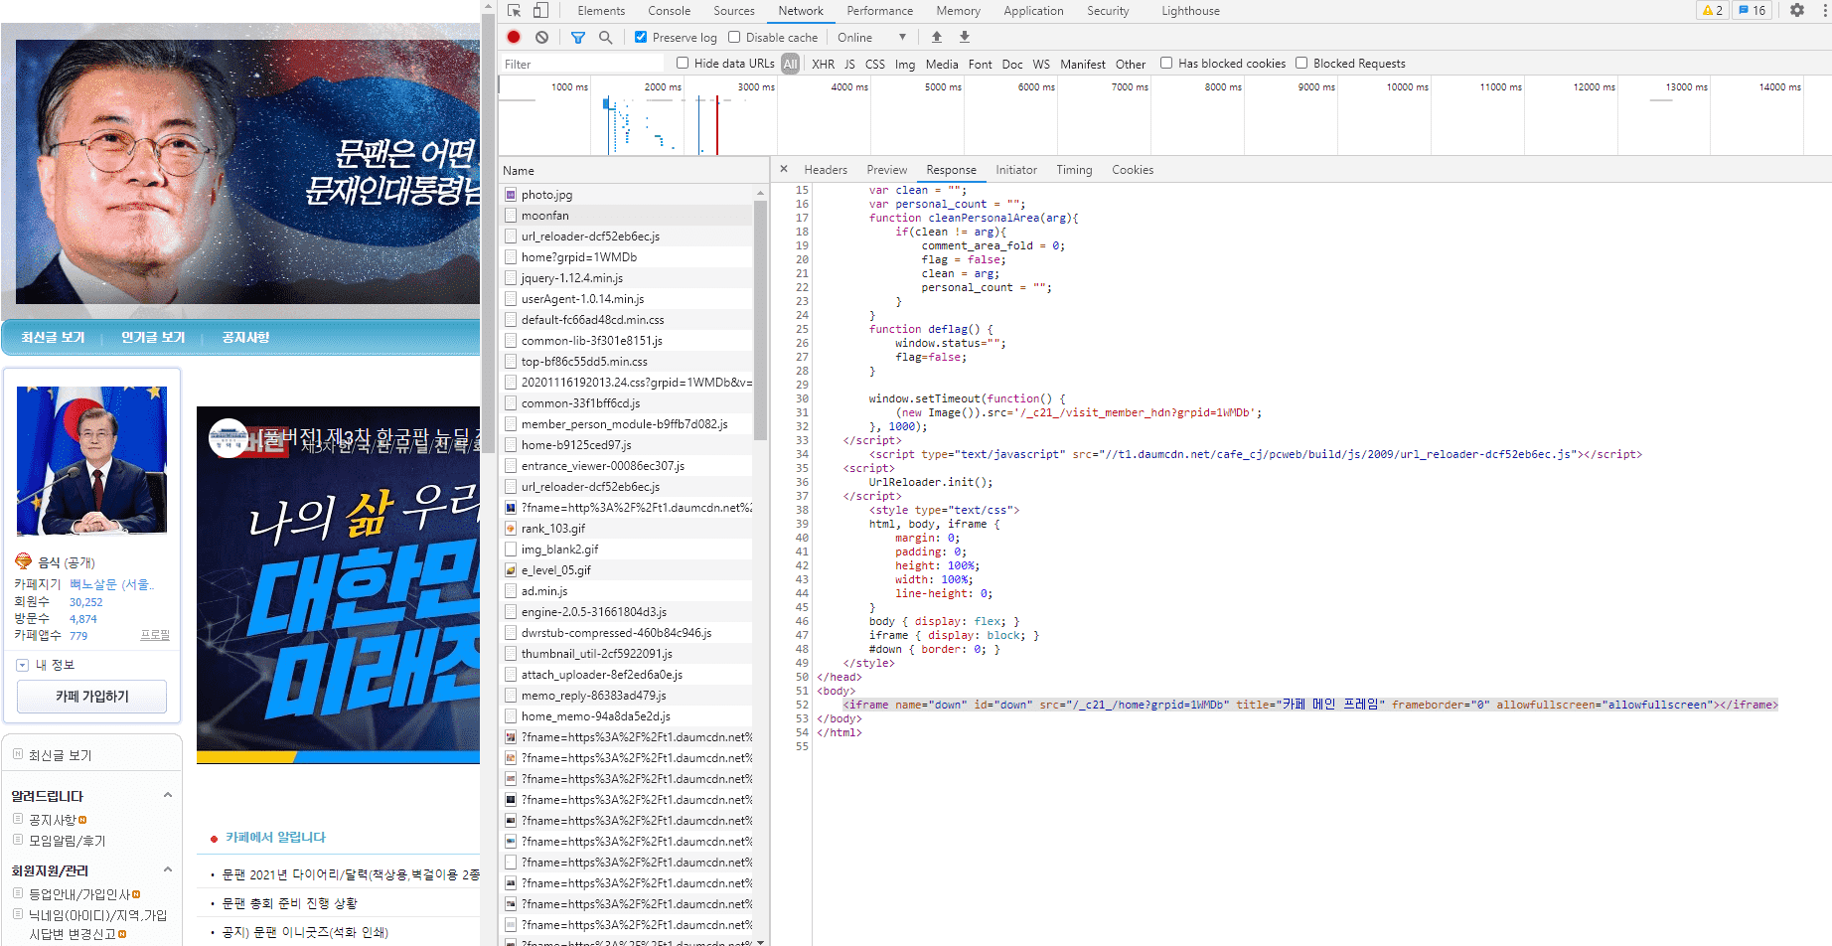The width and height of the screenshot is (1832, 946).
Task: Clear the network log
Action: [x=541, y=38]
